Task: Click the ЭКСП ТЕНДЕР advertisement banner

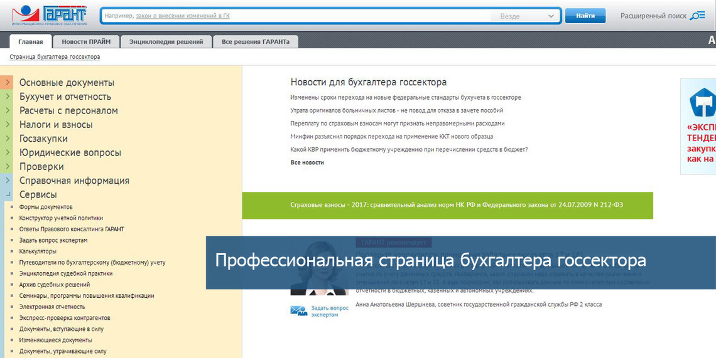Action: 698,126
